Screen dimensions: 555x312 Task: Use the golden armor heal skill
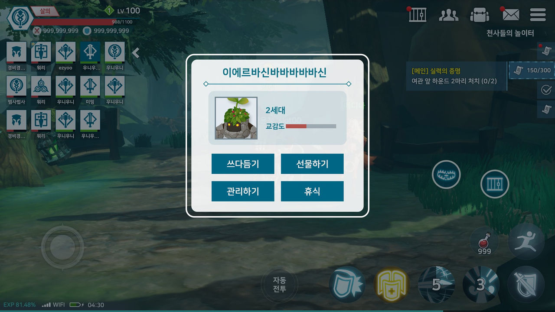click(391, 285)
